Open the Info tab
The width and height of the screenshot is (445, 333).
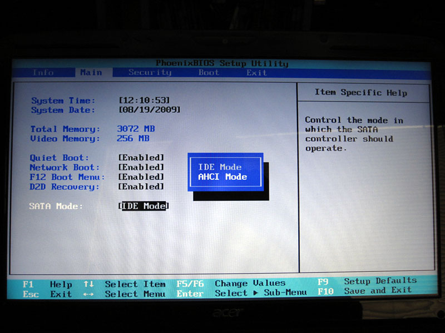[x=43, y=73]
